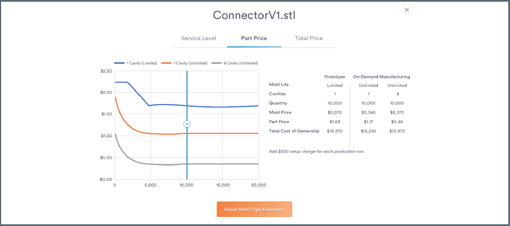Toggle the 1 Cavity (Unlimited) legend series
Viewport: 510px width, 226px height.
[x=184, y=63]
